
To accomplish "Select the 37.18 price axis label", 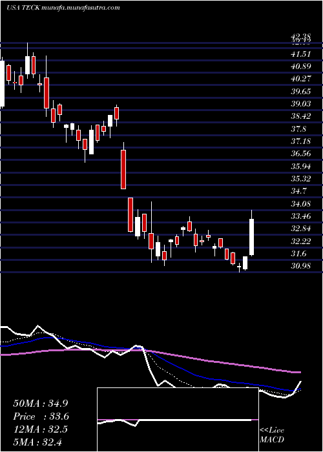I will tap(301, 141).
